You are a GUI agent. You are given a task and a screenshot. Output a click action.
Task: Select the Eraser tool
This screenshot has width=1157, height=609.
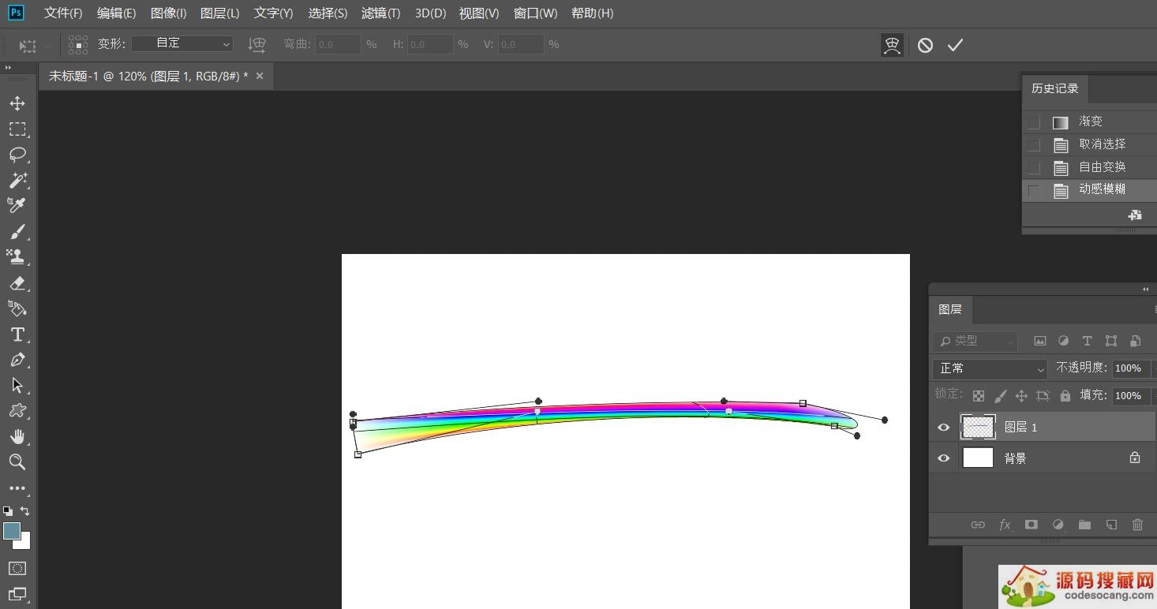click(x=17, y=282)
